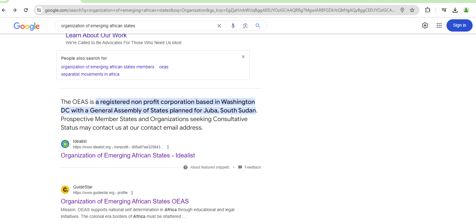Screen dimensions: 476x224
Task: Bookmark this page with the star icon
Action: [x=412, y=10]
